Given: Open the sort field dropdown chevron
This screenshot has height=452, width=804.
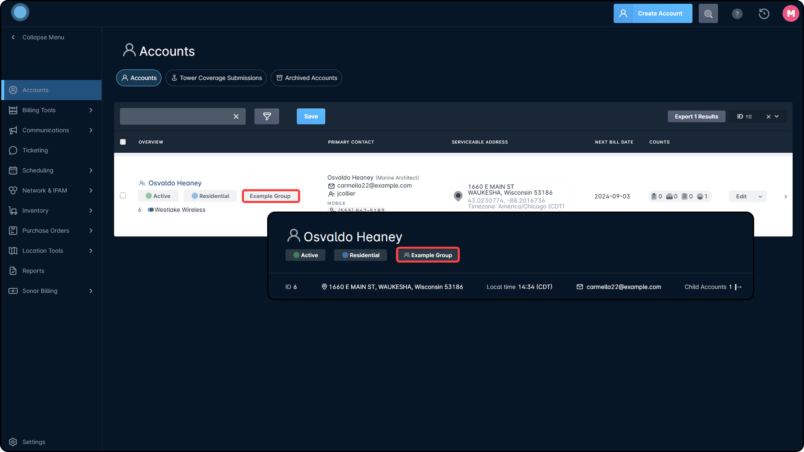Looking at the screenshot, I should [777, 117].
